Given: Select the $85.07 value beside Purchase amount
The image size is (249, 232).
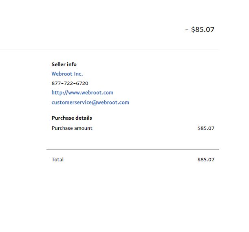Looking at the screenshot, I should point(206,128).
